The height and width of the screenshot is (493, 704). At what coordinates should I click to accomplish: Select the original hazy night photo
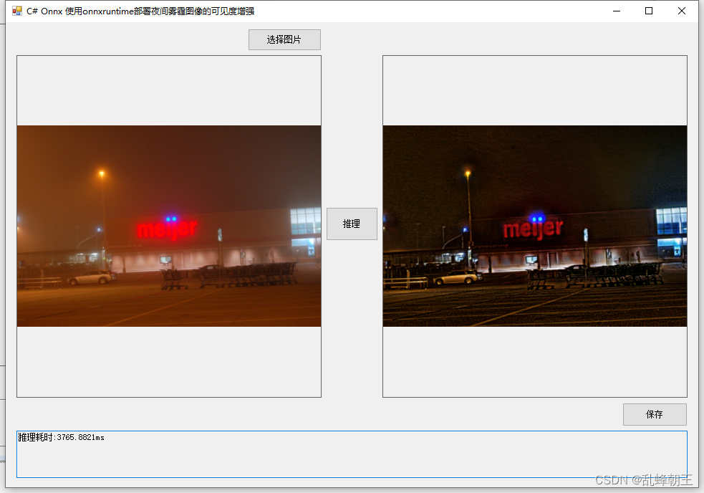pyautogui.click(x=168, y=226)
